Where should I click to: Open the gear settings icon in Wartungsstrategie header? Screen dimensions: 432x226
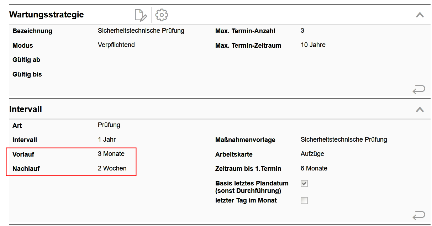(162, 15)
